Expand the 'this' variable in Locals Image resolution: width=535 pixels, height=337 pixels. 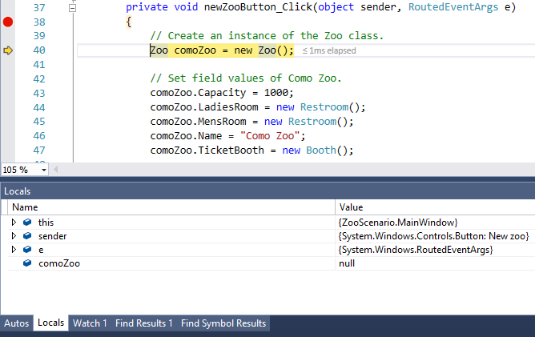(13, 222)
